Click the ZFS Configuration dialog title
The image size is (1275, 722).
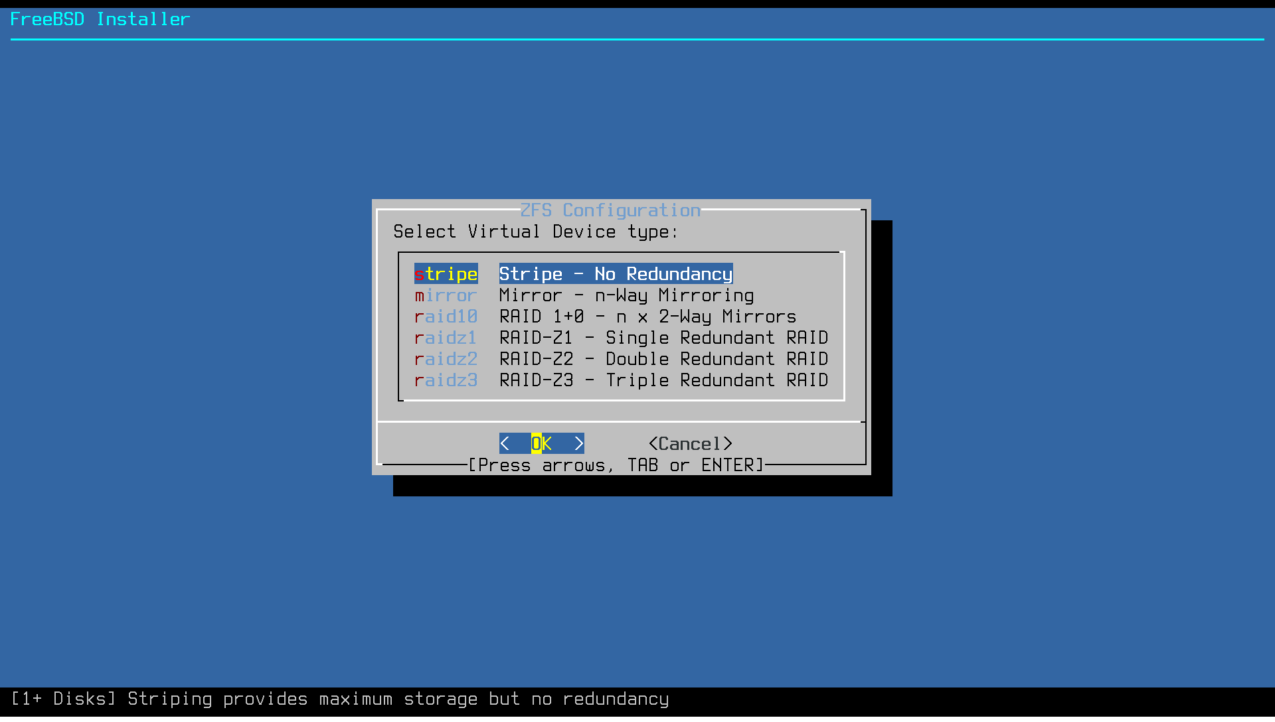click(610, 210)
